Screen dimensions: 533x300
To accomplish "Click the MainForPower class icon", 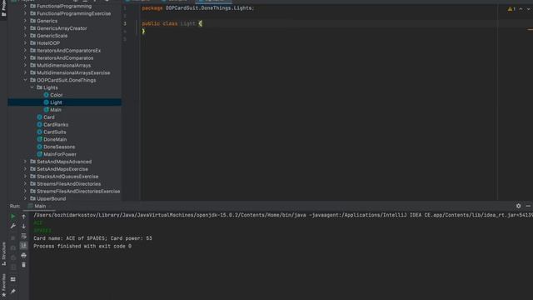I will [39, 154].
